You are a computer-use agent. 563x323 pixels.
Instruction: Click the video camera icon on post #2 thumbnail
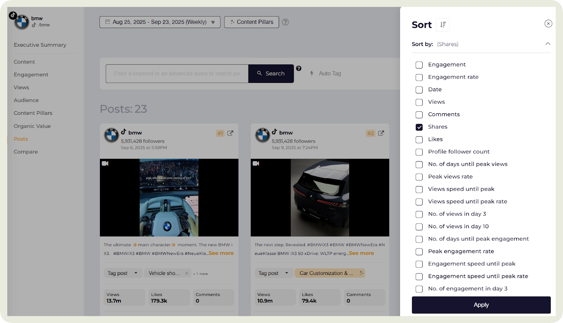tap(257, 163)
